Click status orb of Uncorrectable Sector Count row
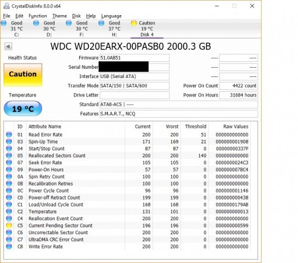This screenshot has width=298, height=263. 9,233
